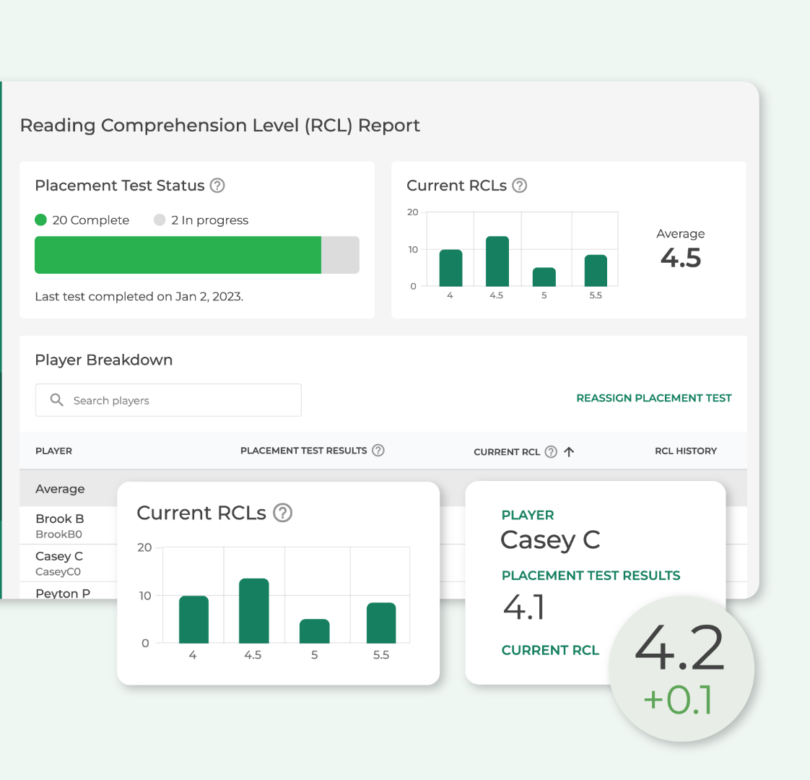The image size is (810, 780).
Task: Click placement result 4.1 in popup
Action: coord(524,607)
